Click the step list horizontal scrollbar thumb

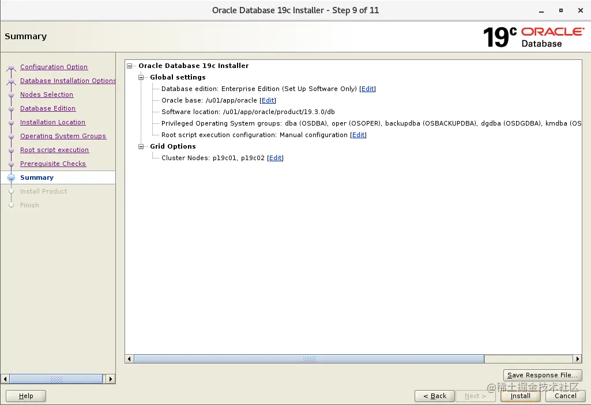tap(56, 379)
